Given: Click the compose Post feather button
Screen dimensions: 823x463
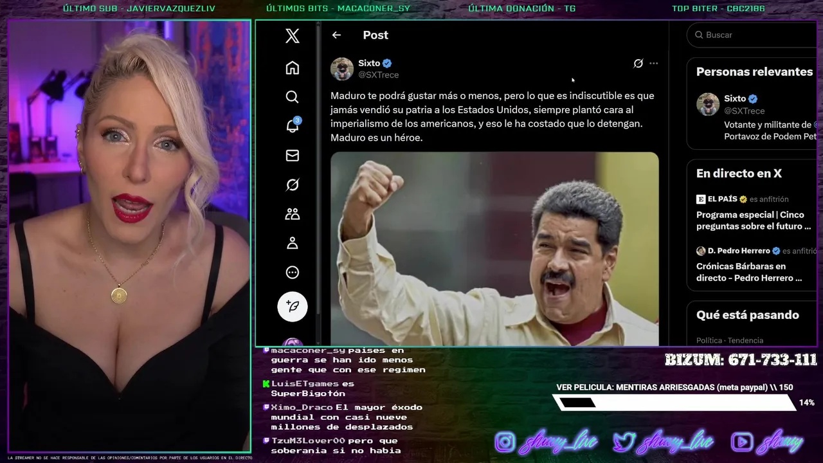Looking at the screenshot, I should [x=292, y=306].
